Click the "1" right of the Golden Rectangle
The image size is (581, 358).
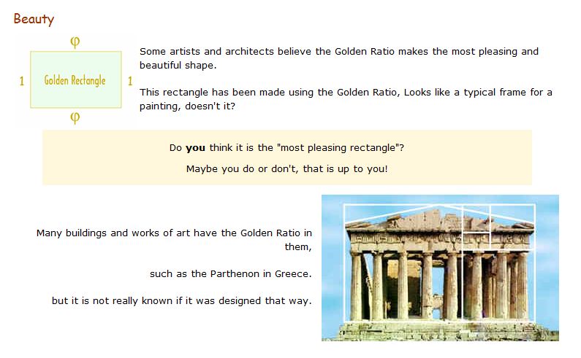point(130,81)
